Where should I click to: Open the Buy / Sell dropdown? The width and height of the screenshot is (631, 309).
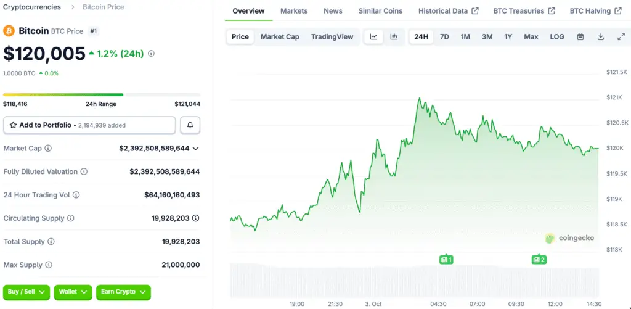pos(26,292)
